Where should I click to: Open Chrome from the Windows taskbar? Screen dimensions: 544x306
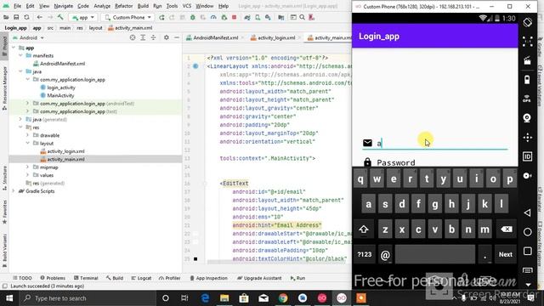click(283, 298)
